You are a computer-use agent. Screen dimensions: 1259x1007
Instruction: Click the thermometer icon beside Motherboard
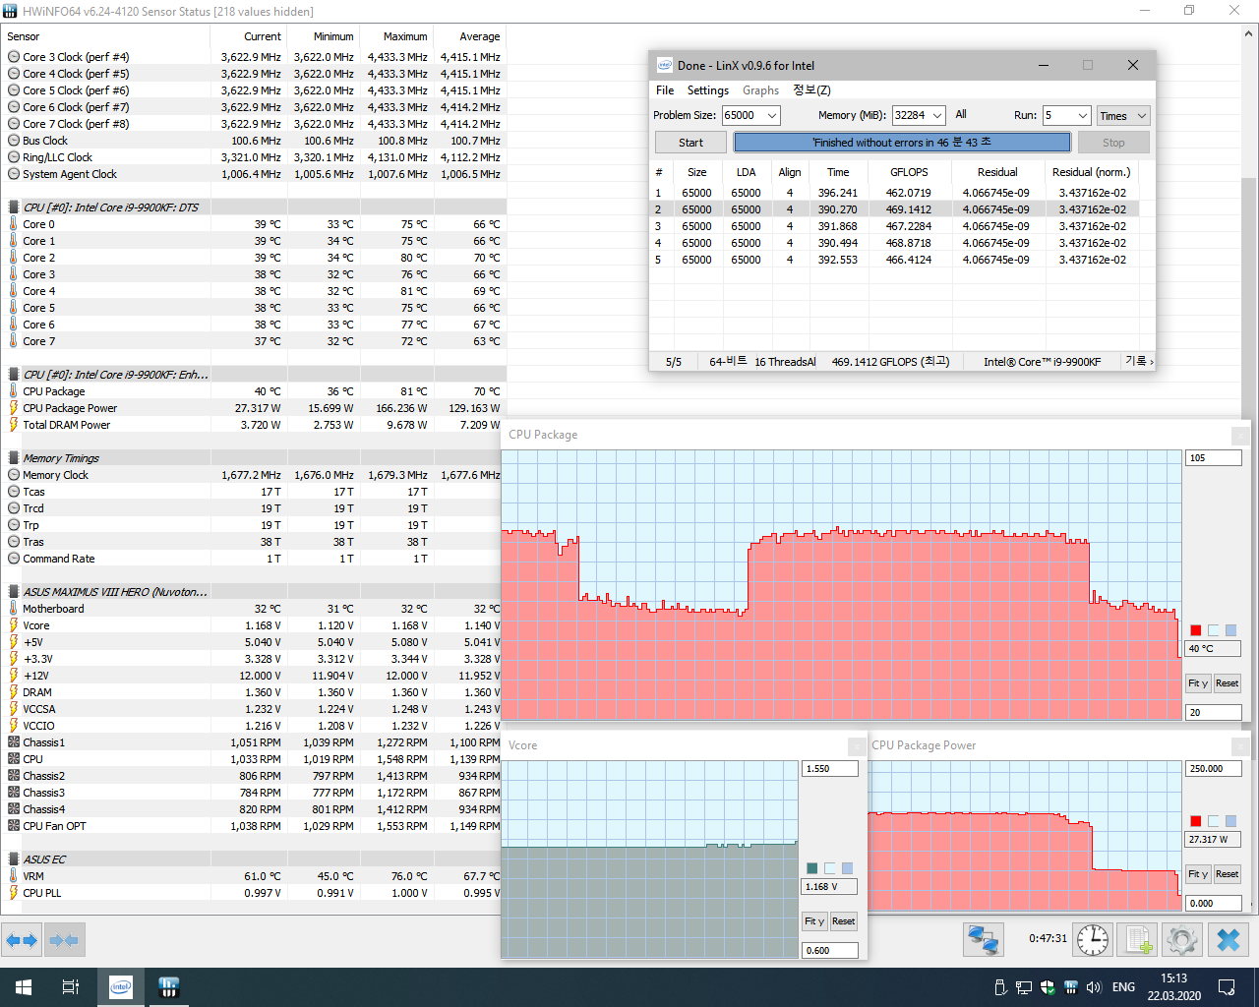[14, 609]
